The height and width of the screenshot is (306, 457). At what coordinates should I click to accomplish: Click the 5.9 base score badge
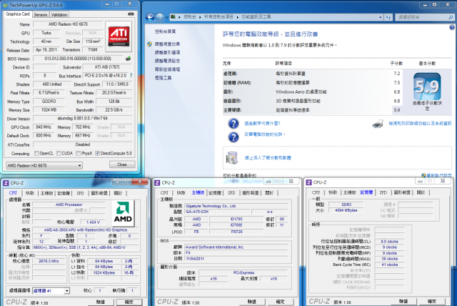427,87
